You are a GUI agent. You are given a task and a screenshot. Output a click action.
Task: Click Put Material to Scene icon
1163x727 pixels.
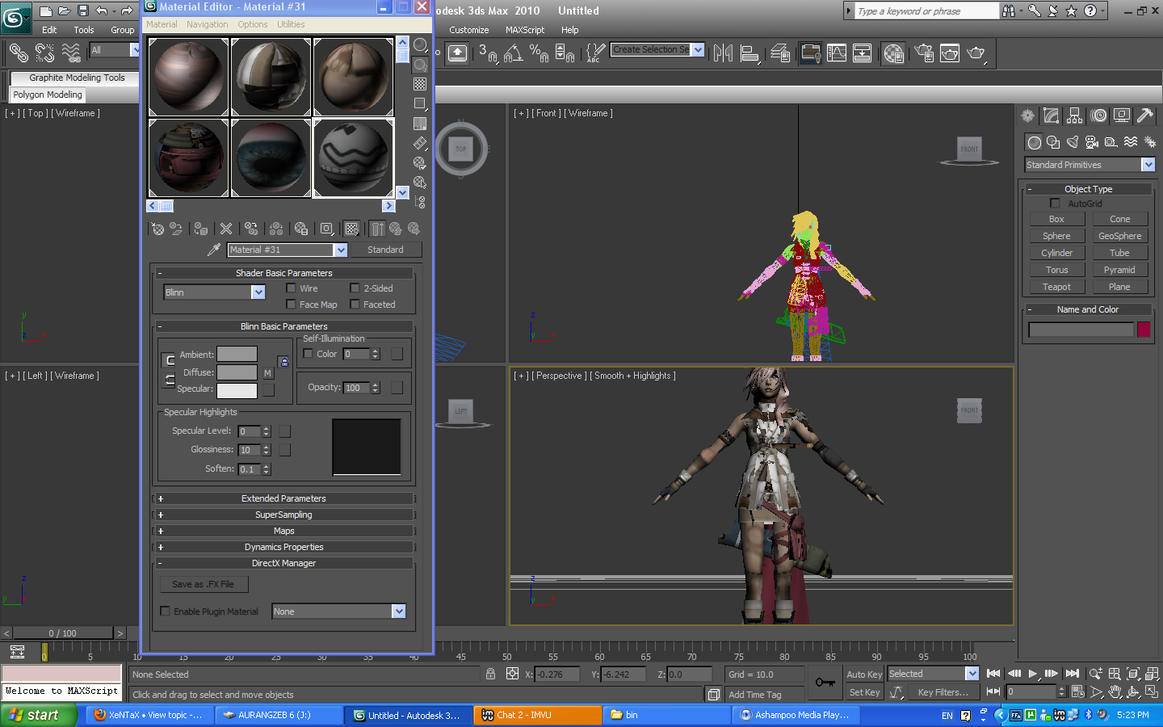click(x=176, y=229)
